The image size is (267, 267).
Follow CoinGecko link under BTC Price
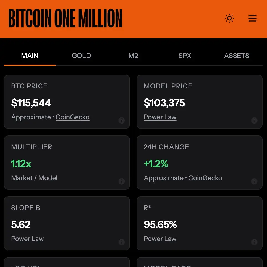tap(72, 117)
